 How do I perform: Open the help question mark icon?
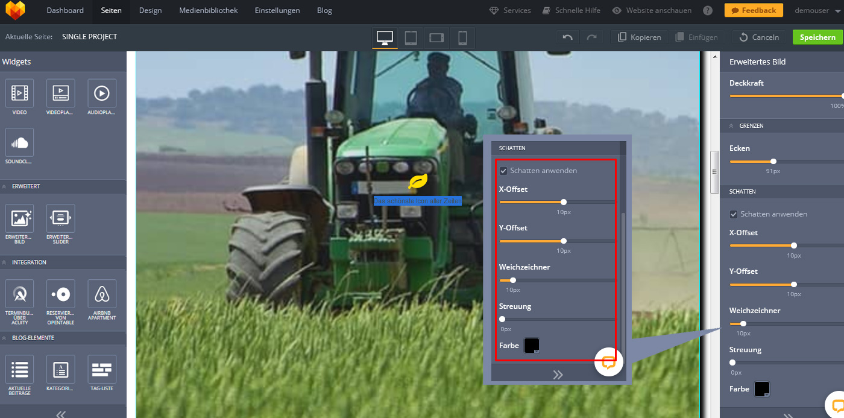point(708,10)
